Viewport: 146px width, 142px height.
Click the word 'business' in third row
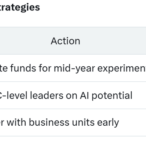[49, 122]
